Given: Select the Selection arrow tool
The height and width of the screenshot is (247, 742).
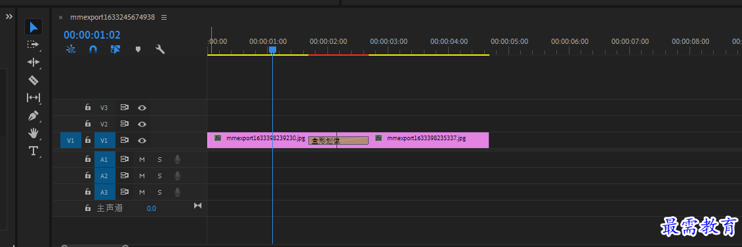Looking at the screenshot, I should click(33, 27).
